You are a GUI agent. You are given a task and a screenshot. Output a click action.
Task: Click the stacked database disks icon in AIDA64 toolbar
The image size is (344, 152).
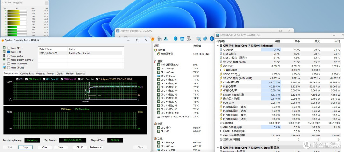point(182,39)
